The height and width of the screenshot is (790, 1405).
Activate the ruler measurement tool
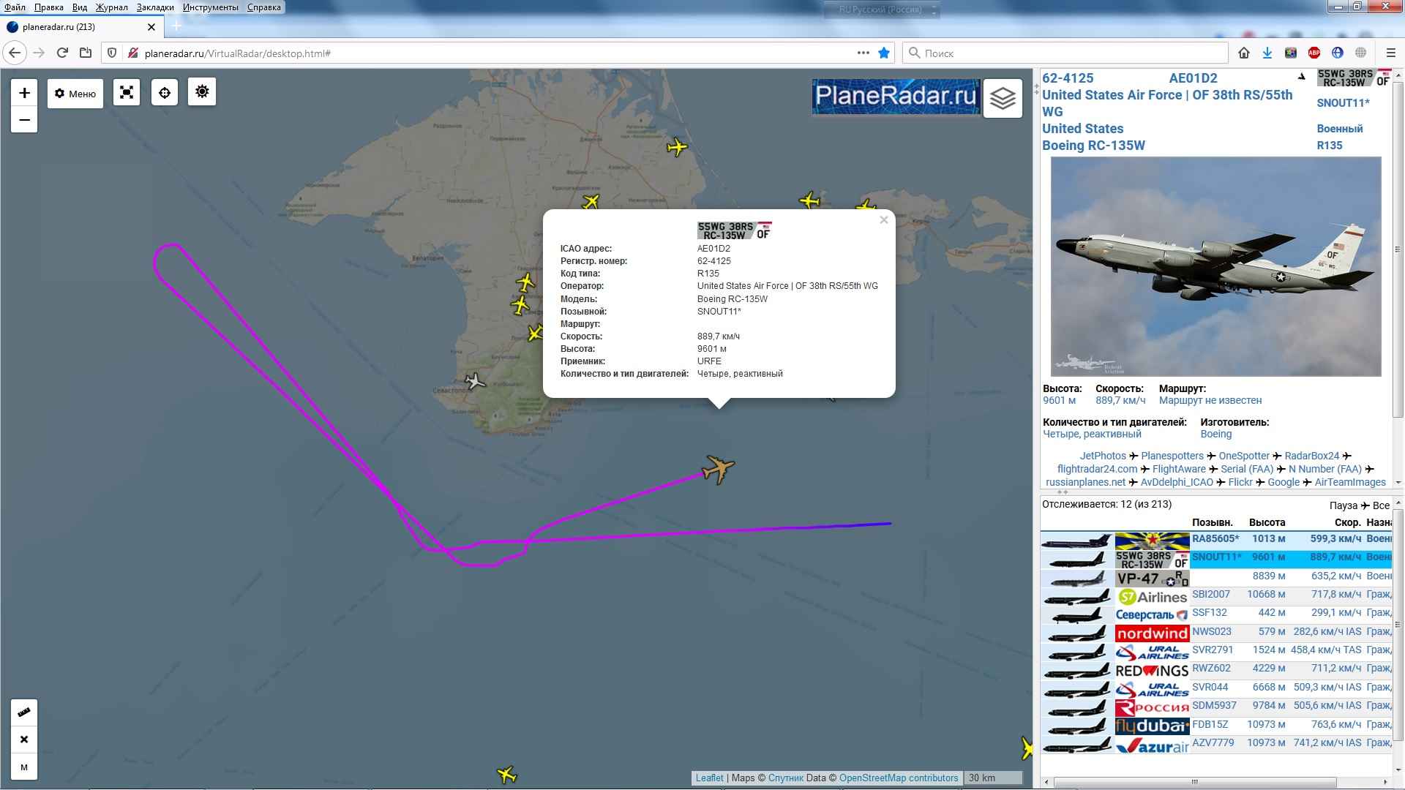pos(24,712)
